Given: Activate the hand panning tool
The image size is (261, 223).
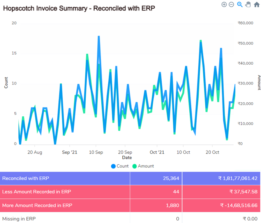Looking at the screenshot, I should 248,5.
